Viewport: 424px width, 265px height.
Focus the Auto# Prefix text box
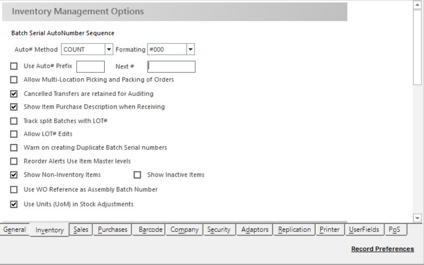point(91,67)
